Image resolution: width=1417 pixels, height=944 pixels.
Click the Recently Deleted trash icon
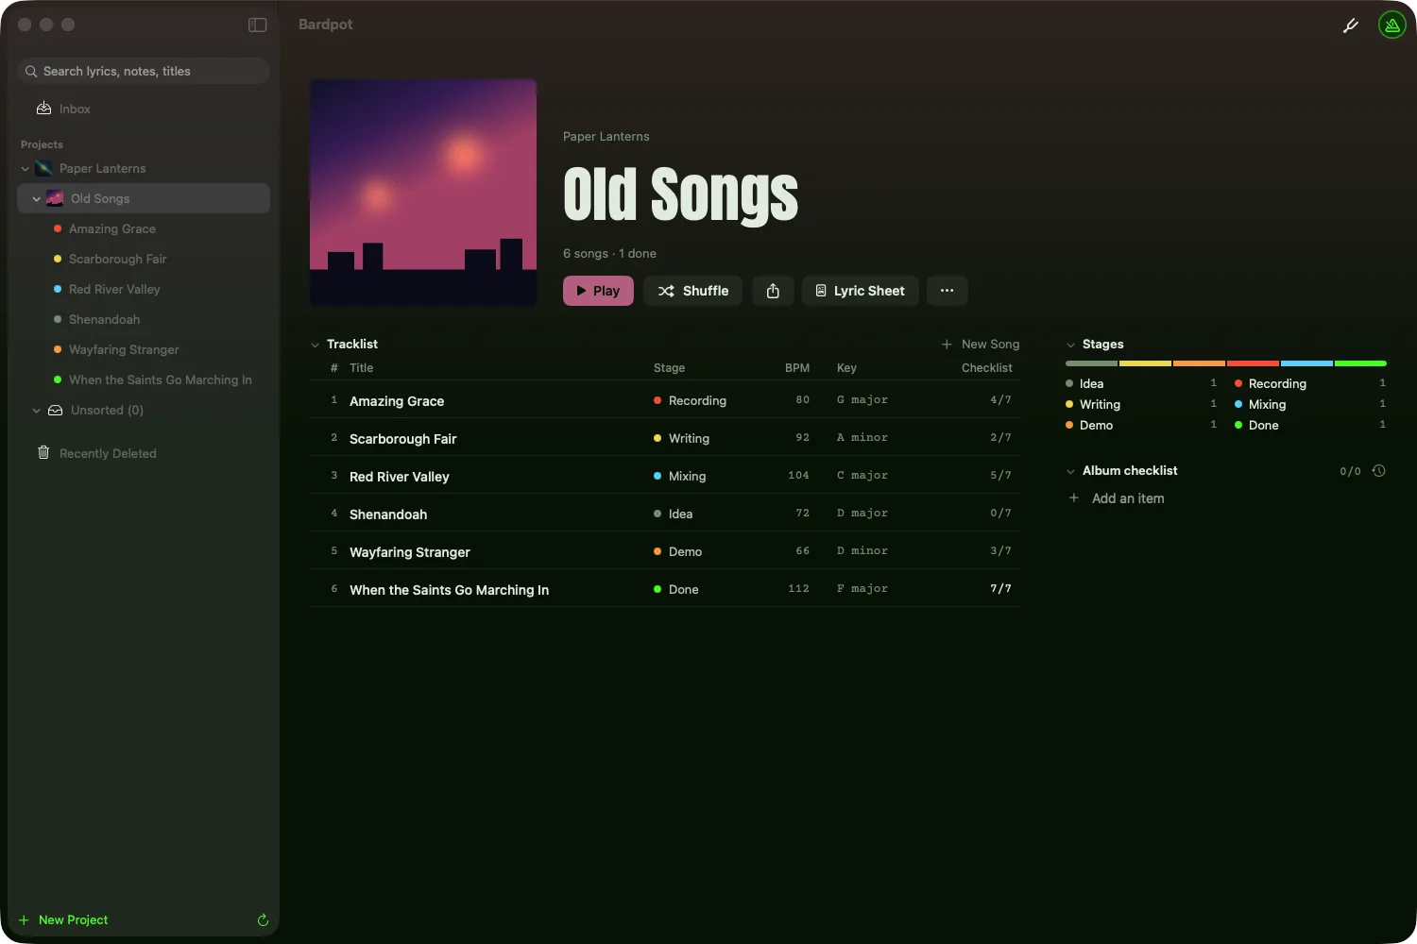(43, 453)
